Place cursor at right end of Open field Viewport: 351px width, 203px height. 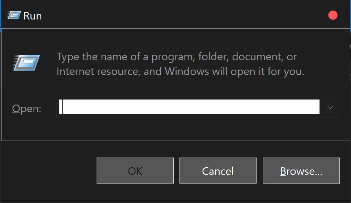point(317,107)
